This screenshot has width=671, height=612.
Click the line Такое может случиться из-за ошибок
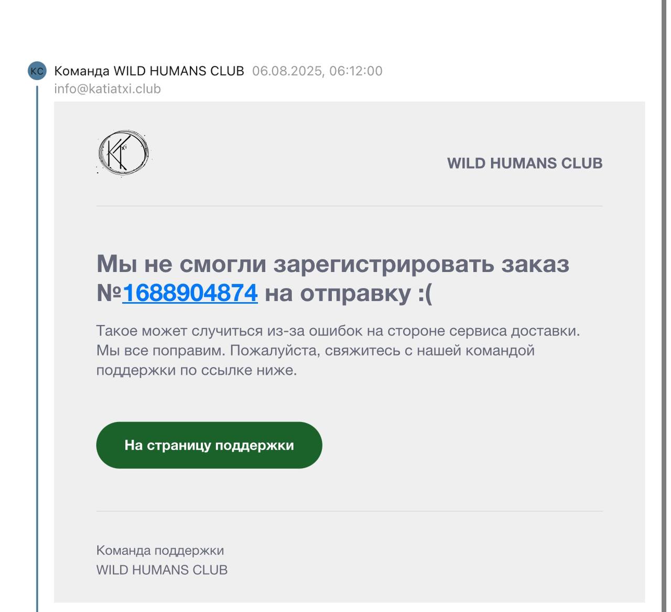pyautogui.click(x=338, y=331)
